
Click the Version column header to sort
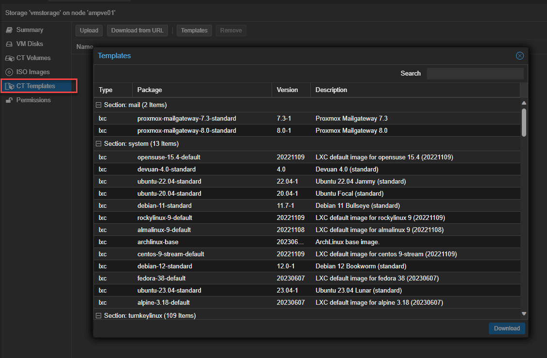pyautogui.click(x=289, y=90)
